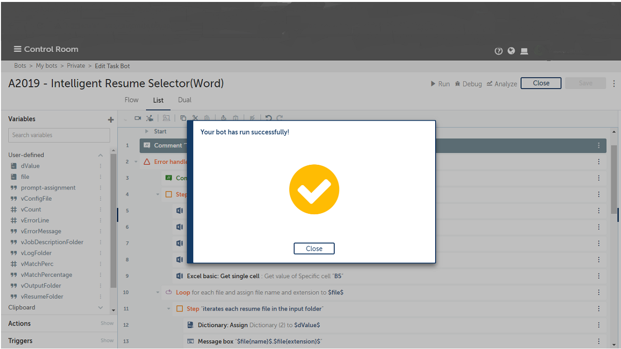Open the Private folder breadcrumb
The height and width of the screenshot is (349, 621).
[x=76, y=66]
